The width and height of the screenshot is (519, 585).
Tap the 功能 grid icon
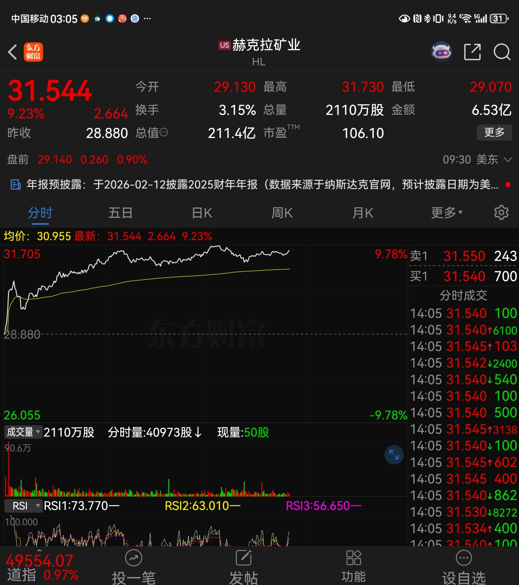pyautogui.click(x=353, y=558)
